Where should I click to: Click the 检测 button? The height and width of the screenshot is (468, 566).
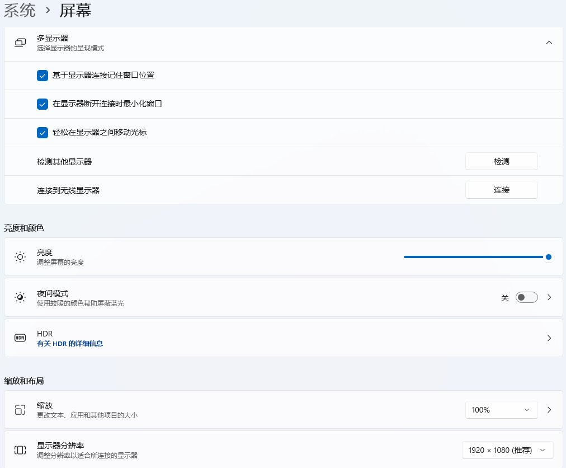click(x=501, y=161)
